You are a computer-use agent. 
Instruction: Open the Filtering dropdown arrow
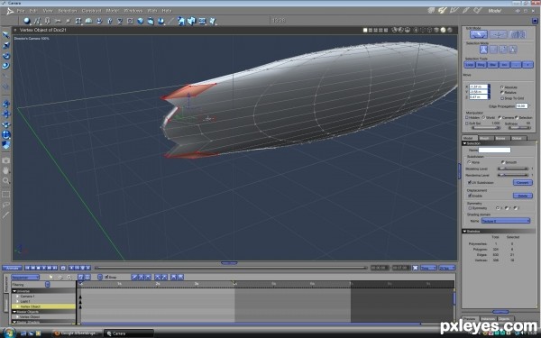point(47,285)
